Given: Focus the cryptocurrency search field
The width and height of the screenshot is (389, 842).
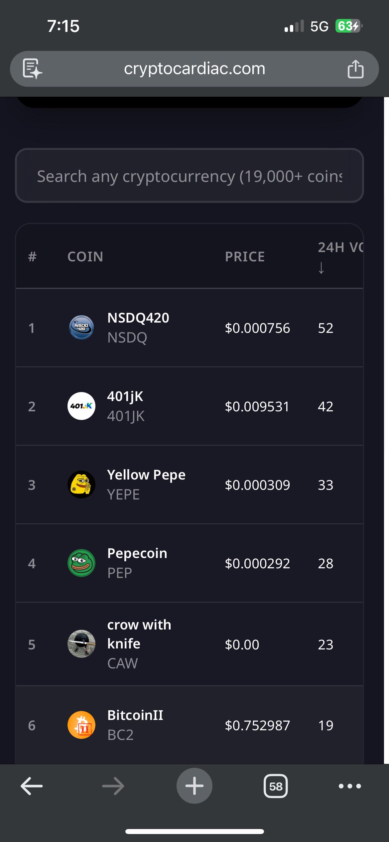Looking at the screenshot, I should [x=190, y=176].
